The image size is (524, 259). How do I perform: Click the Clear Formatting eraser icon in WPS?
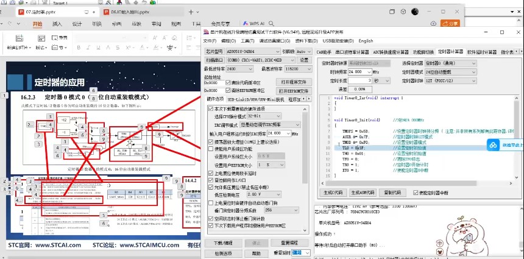pyautogui.click(x=174, y=38)
